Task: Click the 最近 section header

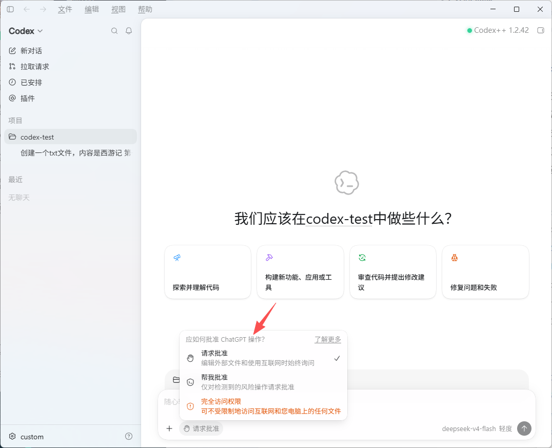Action: (x=15, y=180)
